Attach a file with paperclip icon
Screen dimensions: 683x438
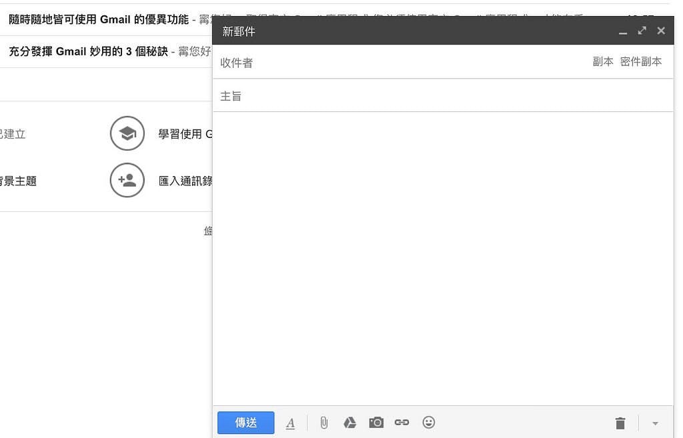[x=323, y=422]
